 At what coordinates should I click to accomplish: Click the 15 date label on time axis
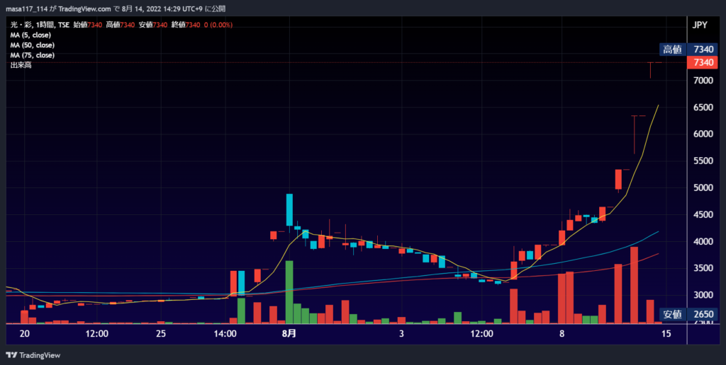(666, 334)
